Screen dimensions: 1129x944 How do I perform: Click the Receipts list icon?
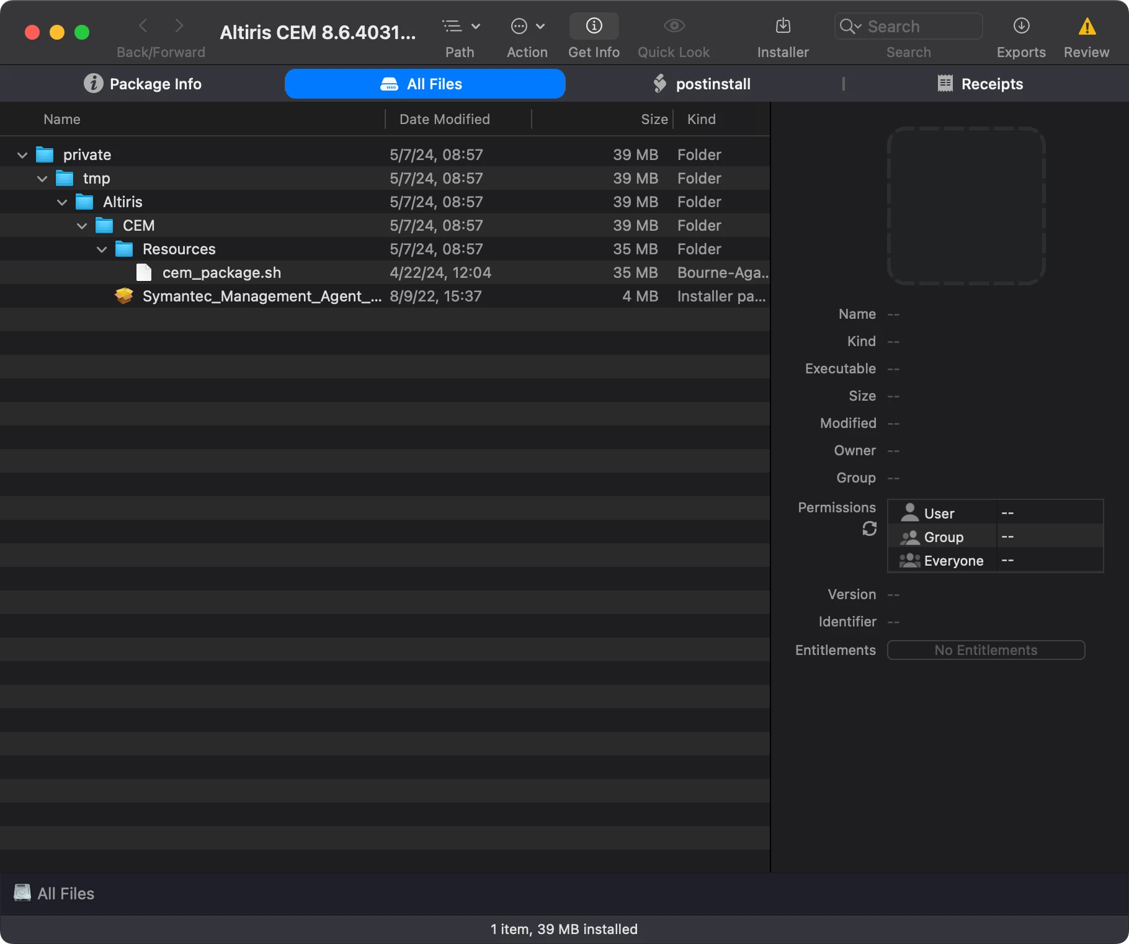pyautogui.click(x=945, y=83)
